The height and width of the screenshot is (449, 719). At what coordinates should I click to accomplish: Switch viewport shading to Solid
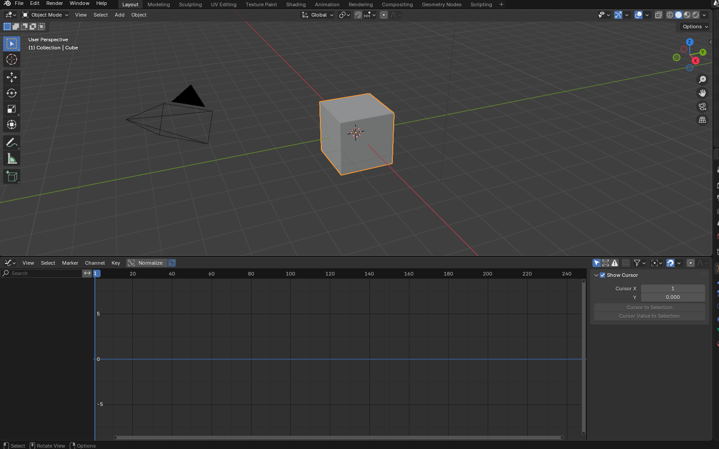point(679,15)
